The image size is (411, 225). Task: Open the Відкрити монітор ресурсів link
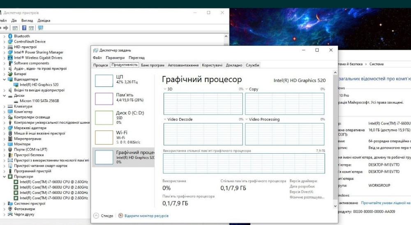pos(146,216)
